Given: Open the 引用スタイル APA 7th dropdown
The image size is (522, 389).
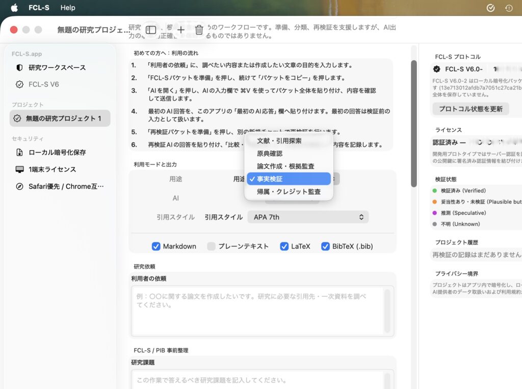Looking at the screenshot, I should click(x=308, y=217).
